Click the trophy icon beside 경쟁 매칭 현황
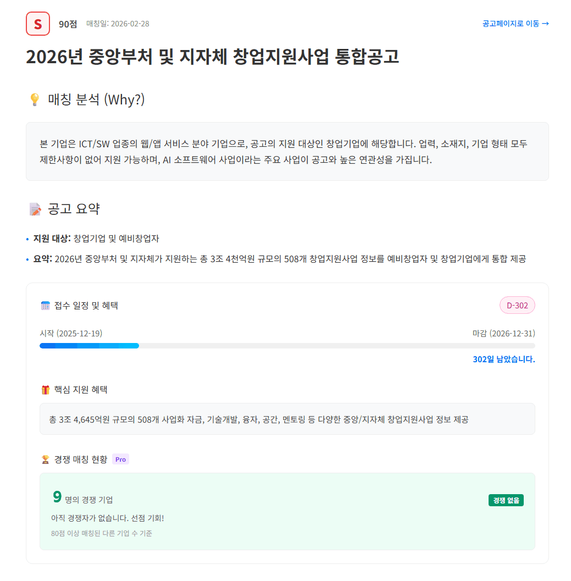 [x=46, y=458]
